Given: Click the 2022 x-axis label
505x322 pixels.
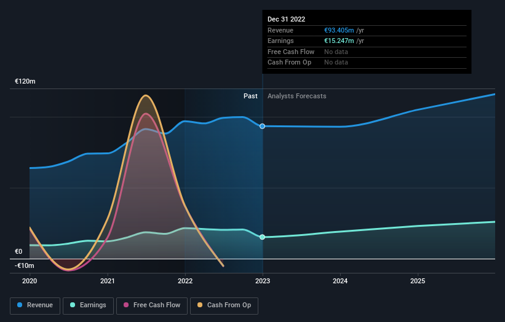Looking at the screenshot, I should pos(185,281).
